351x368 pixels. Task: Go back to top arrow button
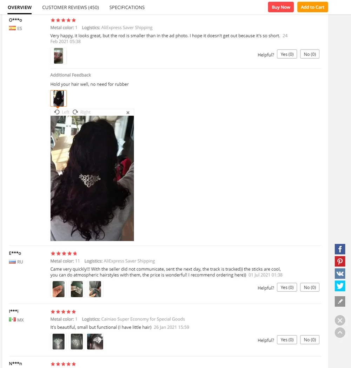click(x=340, y=333)
